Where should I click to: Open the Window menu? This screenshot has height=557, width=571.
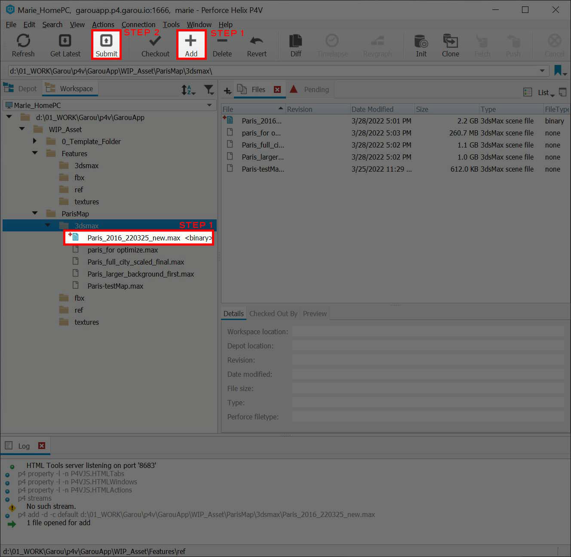tap(199, 25)
